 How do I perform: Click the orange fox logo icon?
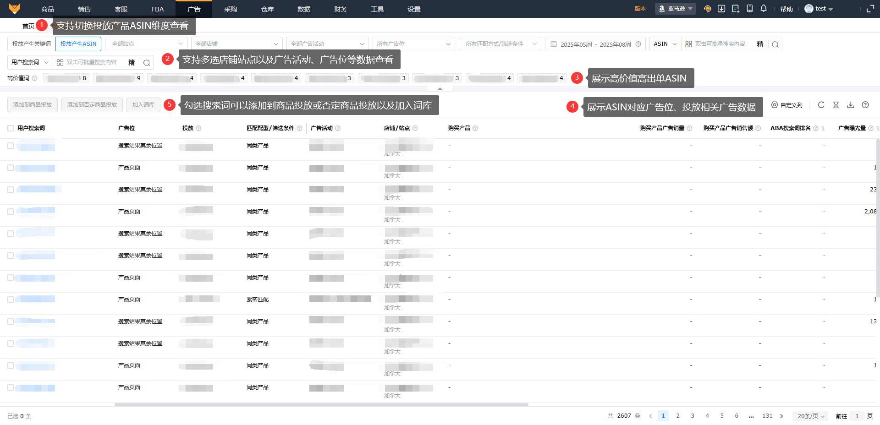coord(15,9)
